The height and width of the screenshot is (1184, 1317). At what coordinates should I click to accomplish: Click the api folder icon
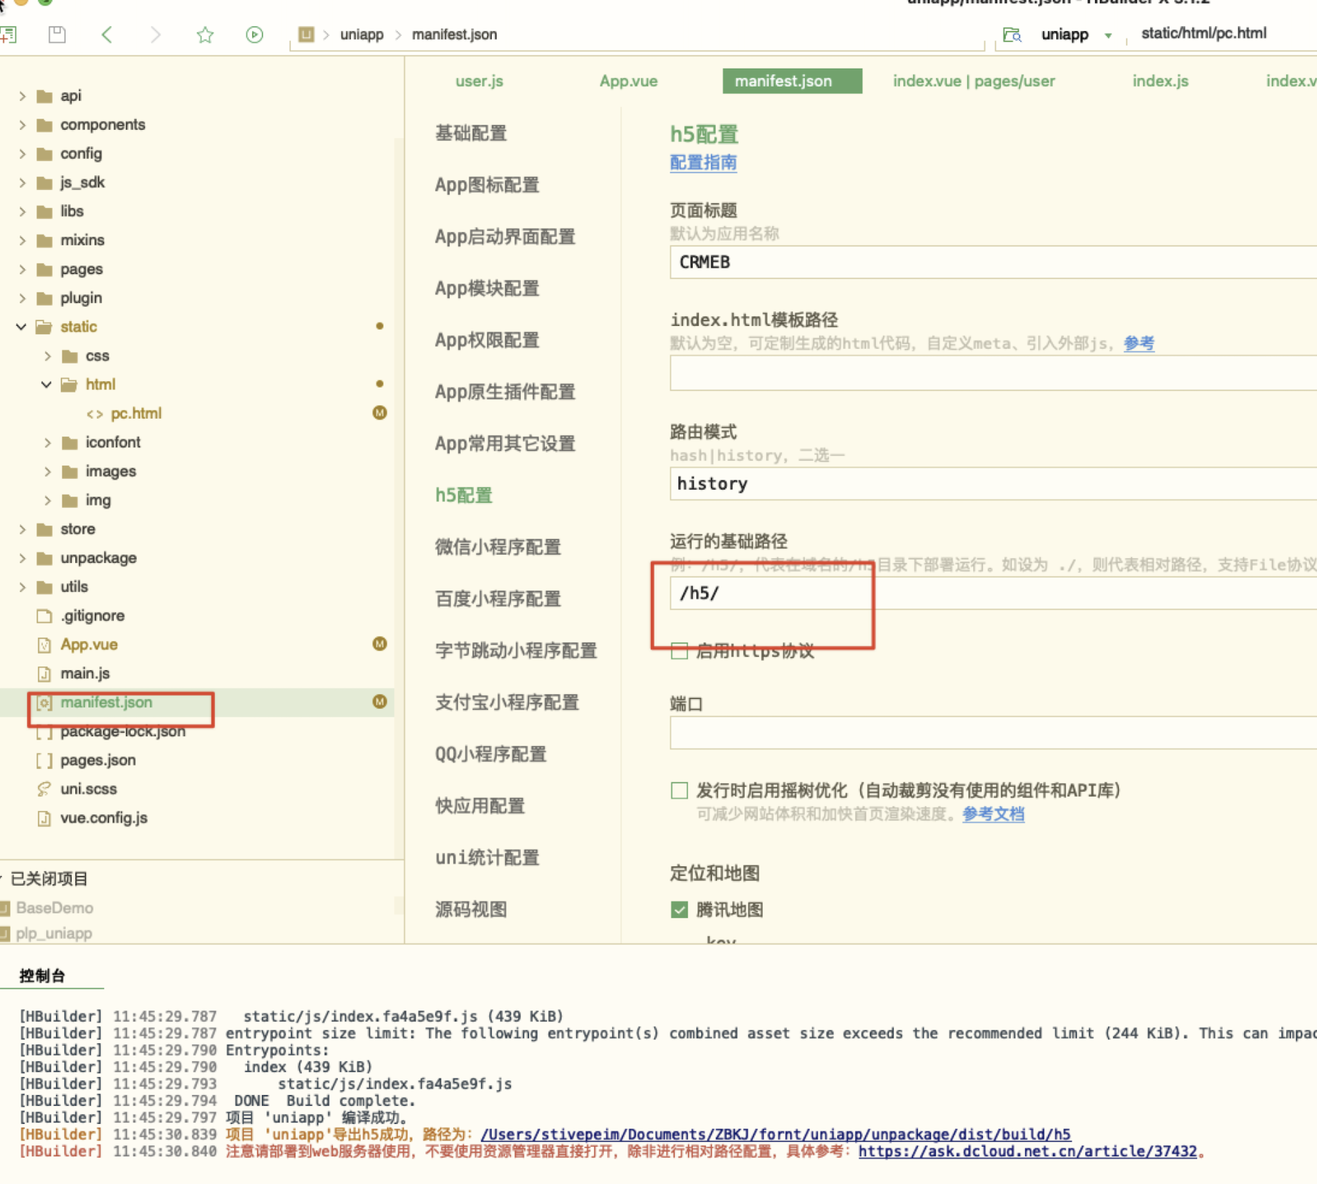44,96
